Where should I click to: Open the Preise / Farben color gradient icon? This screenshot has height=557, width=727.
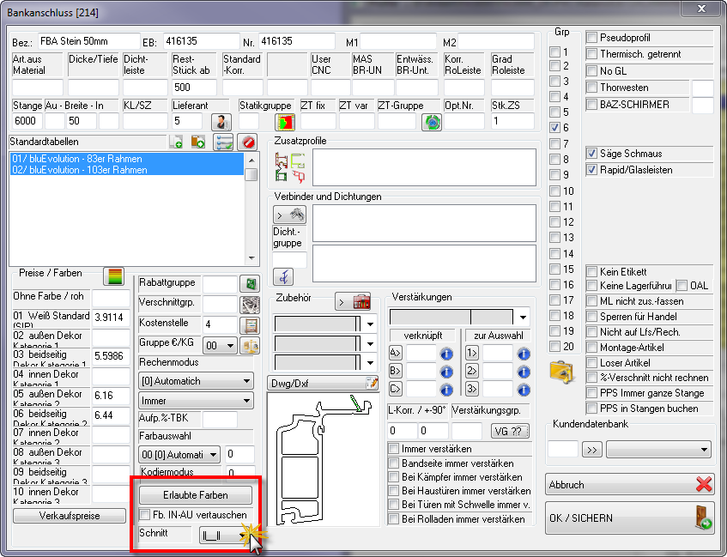(x=114, y=276)
